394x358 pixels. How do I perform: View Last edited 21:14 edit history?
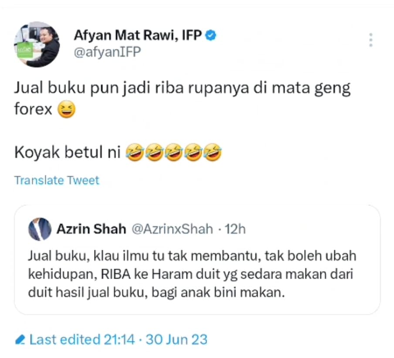pos(82,340)
